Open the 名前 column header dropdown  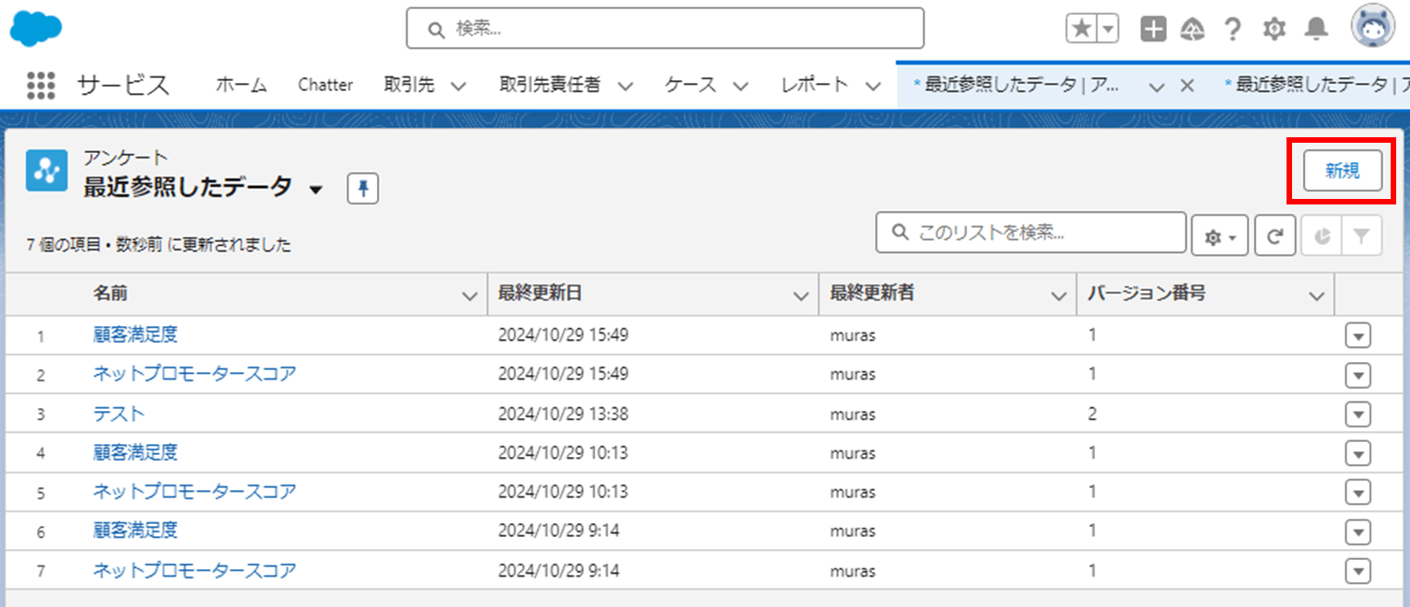pos(468,294)
